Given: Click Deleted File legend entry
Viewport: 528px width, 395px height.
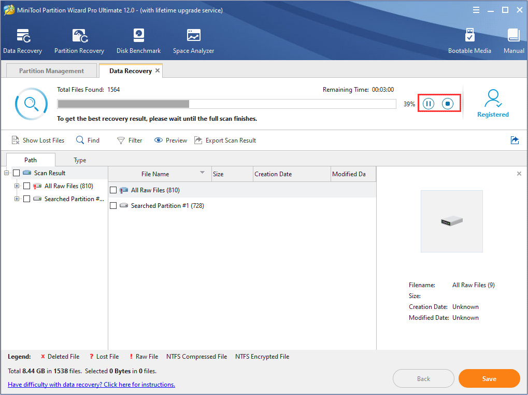Looking at the screenshot, I should (x=60, y=357).
